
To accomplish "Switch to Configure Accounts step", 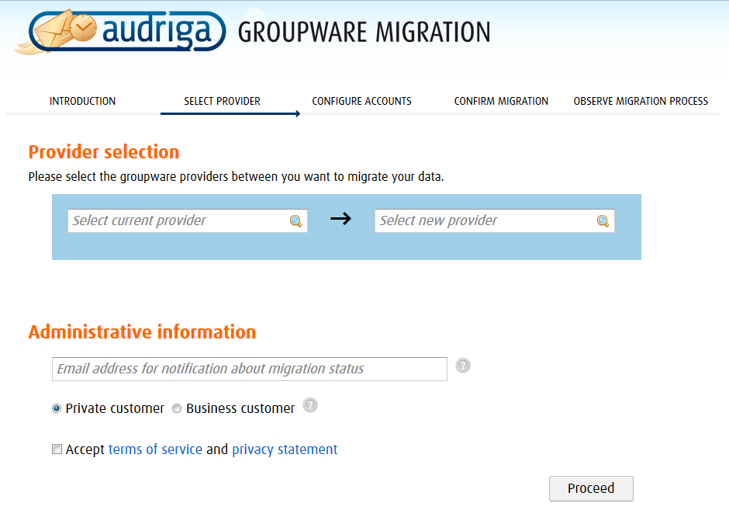I will [x=361, y=101].
